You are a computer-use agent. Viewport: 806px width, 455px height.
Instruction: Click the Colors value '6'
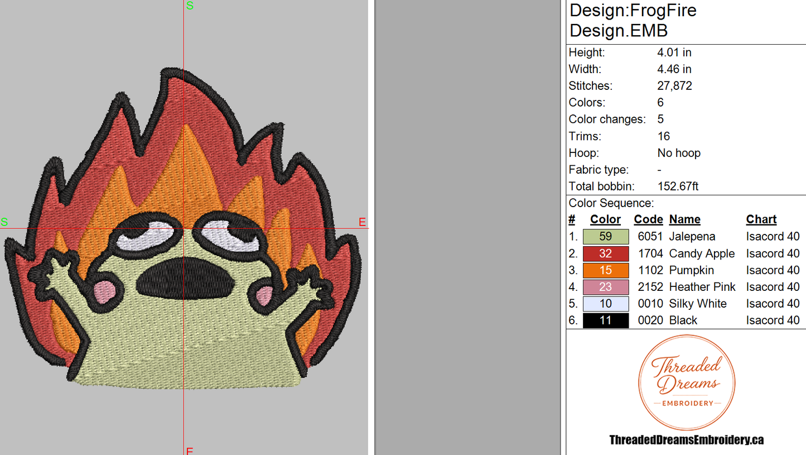(x=661, y=103)
